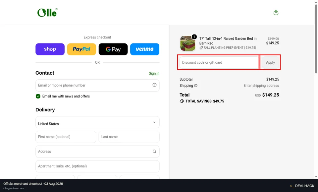Click the Apply discount button
This screenshot has height=192, width=318.
(x=270, y=62)
